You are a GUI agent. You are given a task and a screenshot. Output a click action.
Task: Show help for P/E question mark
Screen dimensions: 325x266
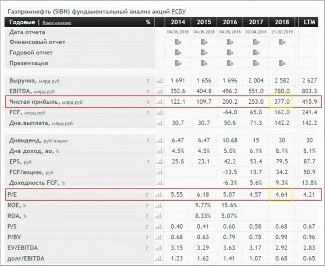147,195
